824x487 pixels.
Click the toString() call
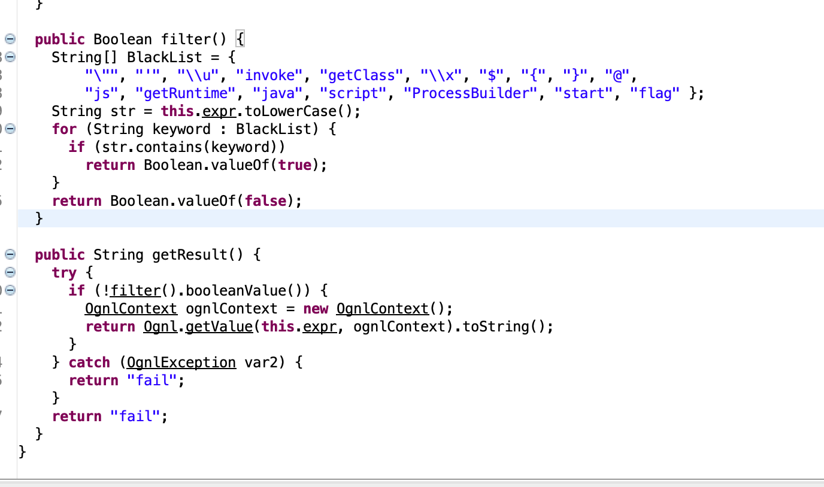pos(504,327)
